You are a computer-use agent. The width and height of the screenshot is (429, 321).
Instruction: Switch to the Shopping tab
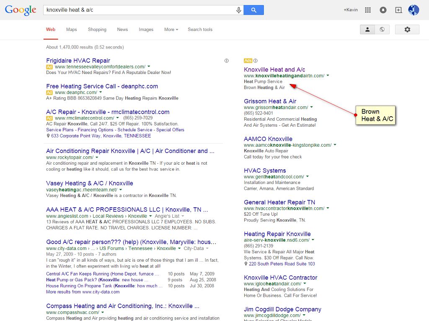[97, 30]
